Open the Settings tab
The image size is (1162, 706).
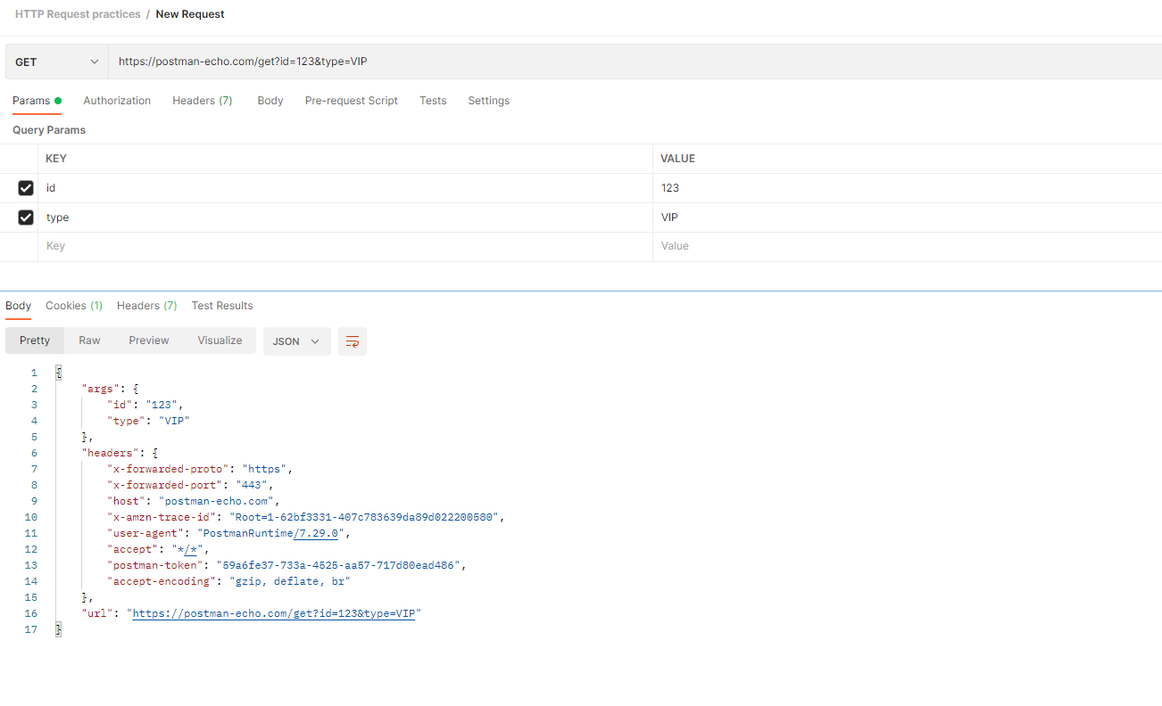(x=489, y=101)
